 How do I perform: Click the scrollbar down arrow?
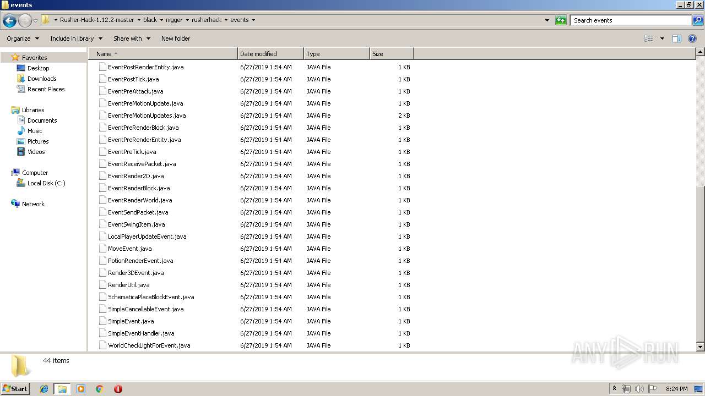pyautogui.click(x=701, y=347)
